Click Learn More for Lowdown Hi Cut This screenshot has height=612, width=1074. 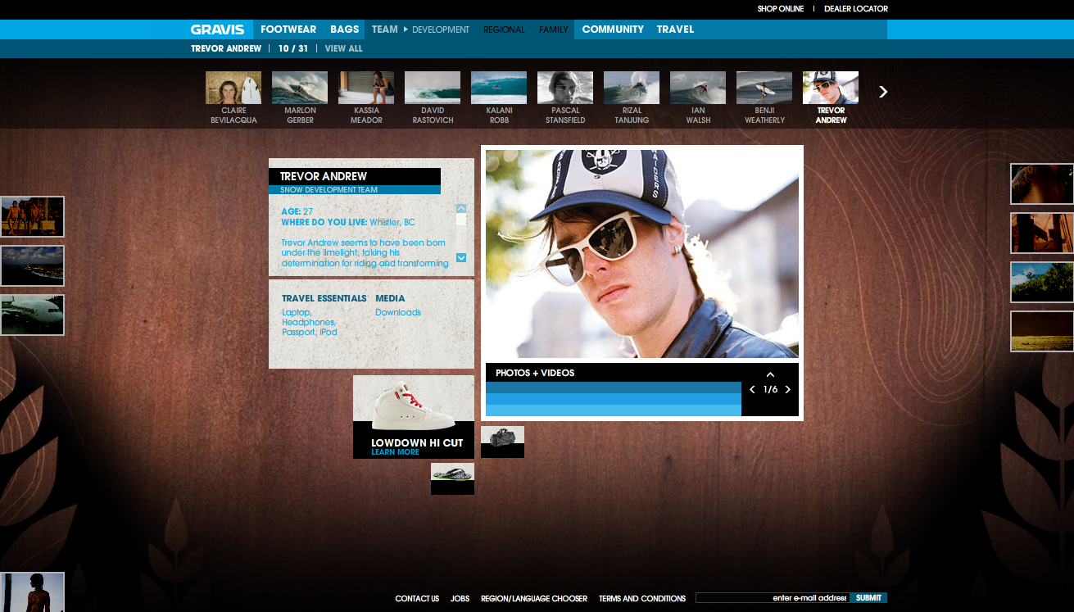pyautogui.click(x=395, y=452)
